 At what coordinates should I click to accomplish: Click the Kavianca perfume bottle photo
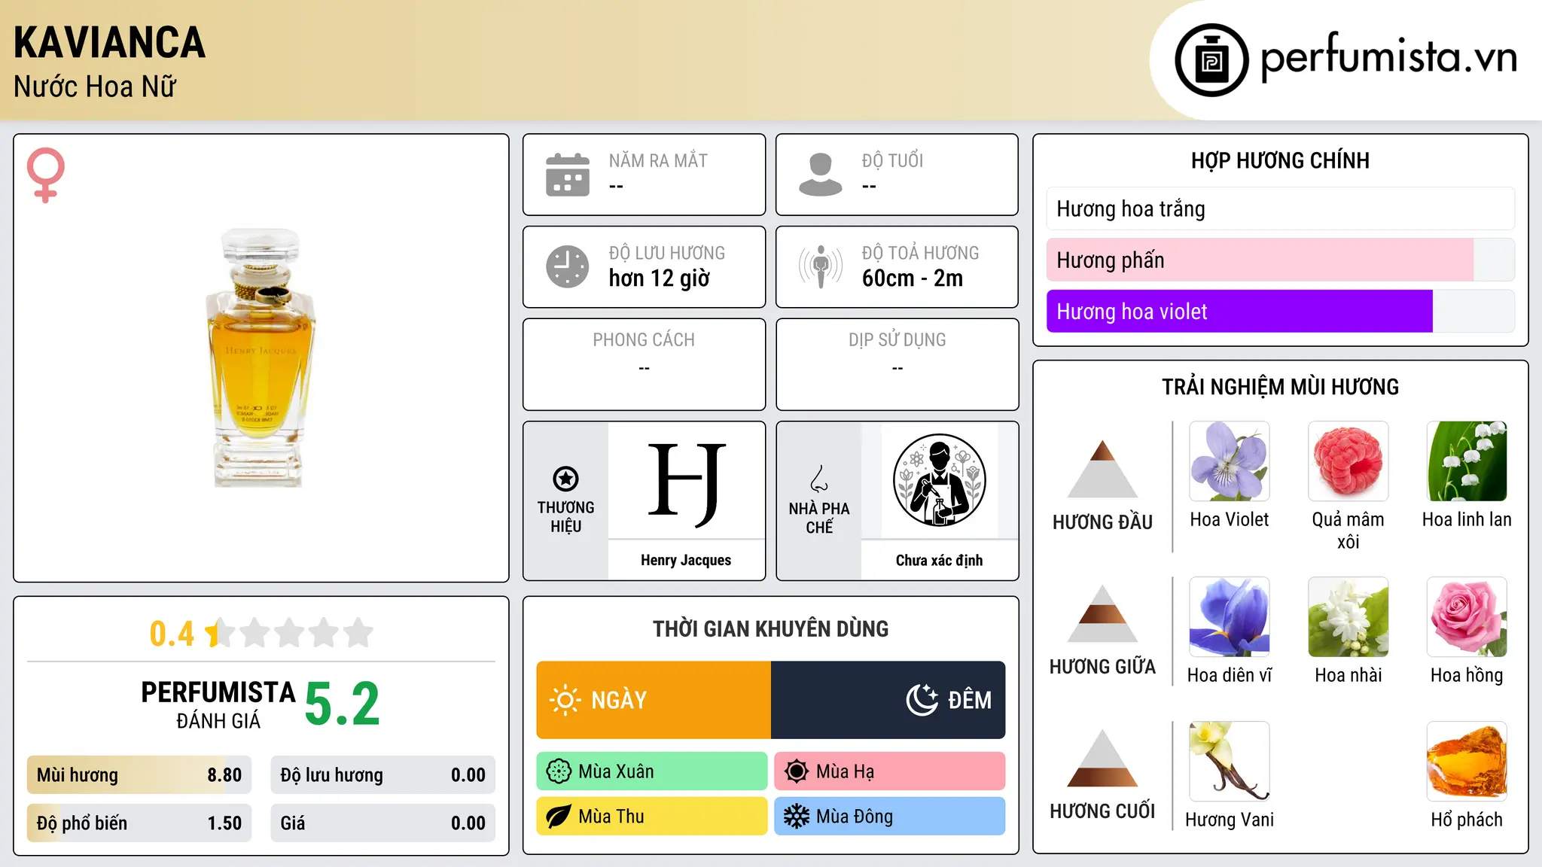[x=261, y=358]
